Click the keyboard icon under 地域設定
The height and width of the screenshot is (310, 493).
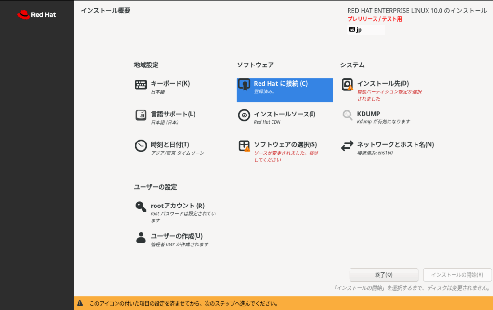pos(141,85)
